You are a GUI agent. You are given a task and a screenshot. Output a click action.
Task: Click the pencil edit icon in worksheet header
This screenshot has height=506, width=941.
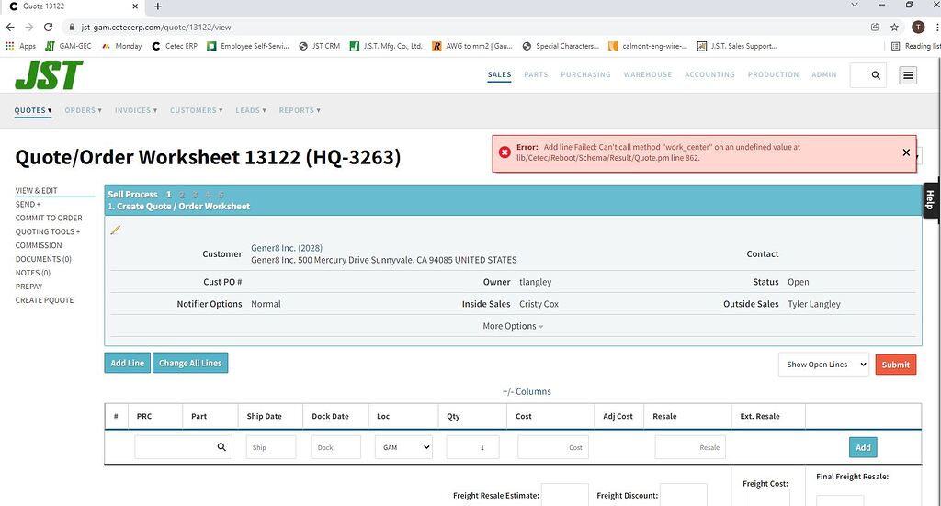(x=115, y=230)
